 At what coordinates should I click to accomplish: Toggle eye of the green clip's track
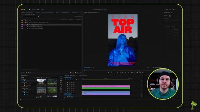click(74, 88)
